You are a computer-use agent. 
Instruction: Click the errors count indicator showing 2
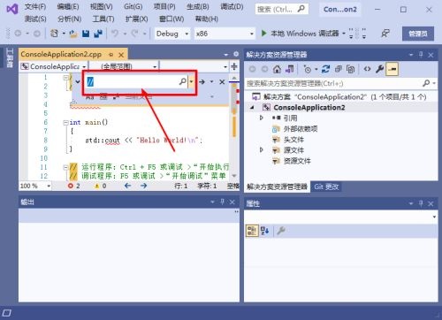74,186
